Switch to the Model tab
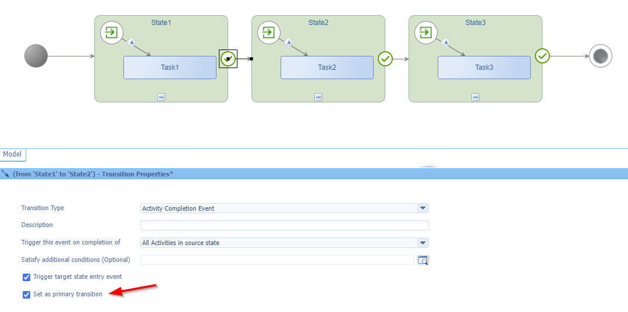The image size is (628, 312). click(12, 154)
